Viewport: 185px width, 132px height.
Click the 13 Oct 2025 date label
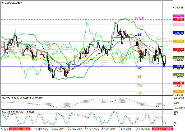41,129
